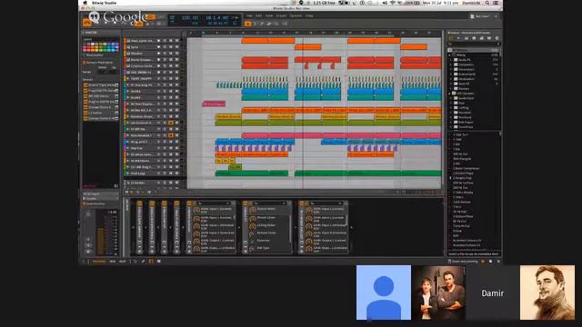Image resolution: width=582 pixels, height=327 pixels.
Task: Open the display profile dropdown at top right
Action: (x=484, y=16)
